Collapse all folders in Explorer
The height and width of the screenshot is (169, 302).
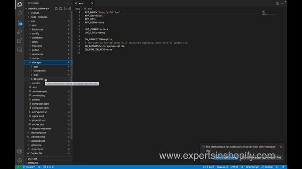(x=70, y=8)
